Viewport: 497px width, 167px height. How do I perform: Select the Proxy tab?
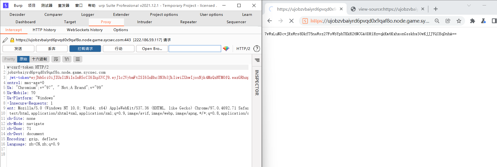(x=106, y=22)
